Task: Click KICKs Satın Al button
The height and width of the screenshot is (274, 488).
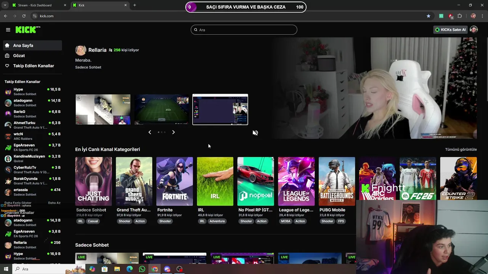Action: click(450, 30)
